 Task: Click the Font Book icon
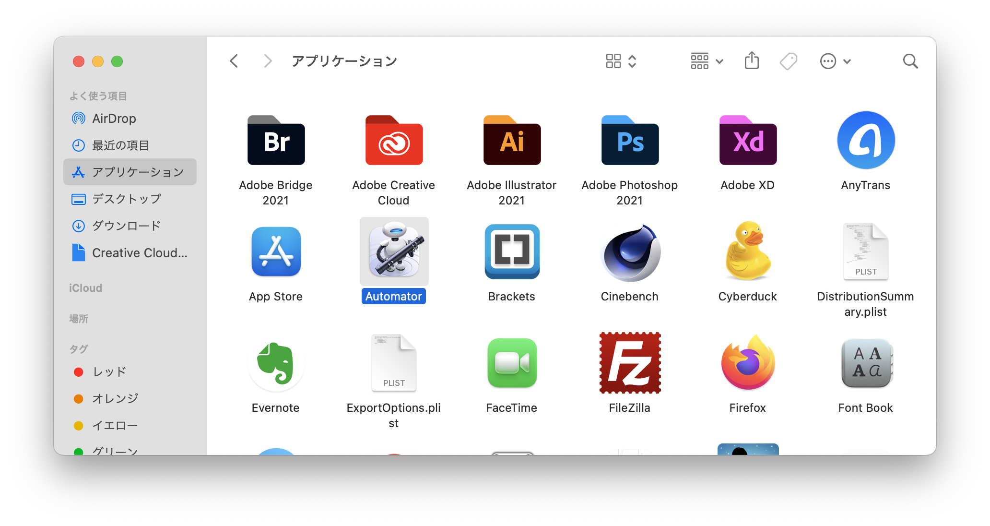(866, 363)
